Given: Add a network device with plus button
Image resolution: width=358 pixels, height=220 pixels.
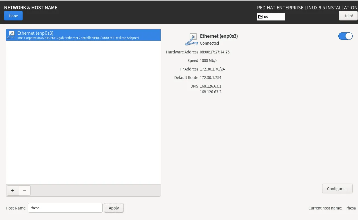Looking at the screenshot, I should click(13, 190).
